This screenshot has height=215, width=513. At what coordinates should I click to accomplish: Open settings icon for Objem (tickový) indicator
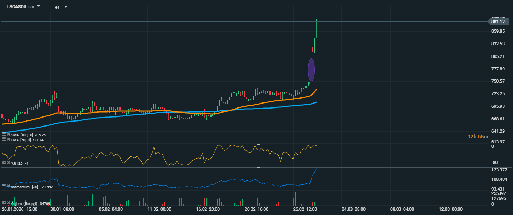(x=4, y=203)
